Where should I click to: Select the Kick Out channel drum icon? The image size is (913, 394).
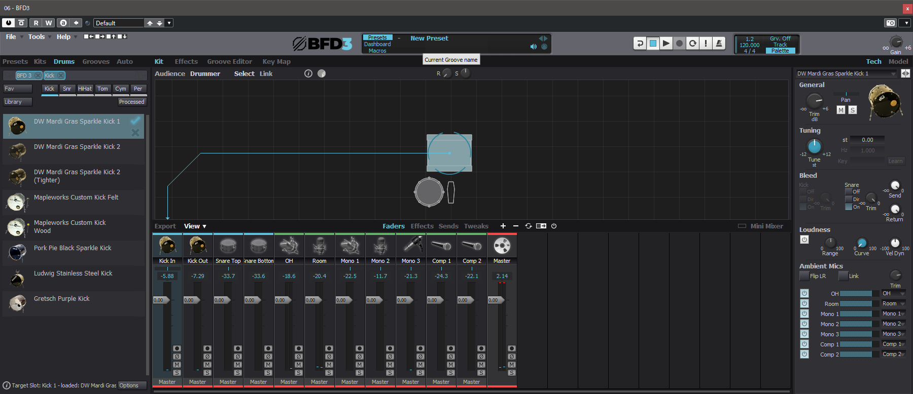[198, 246]
